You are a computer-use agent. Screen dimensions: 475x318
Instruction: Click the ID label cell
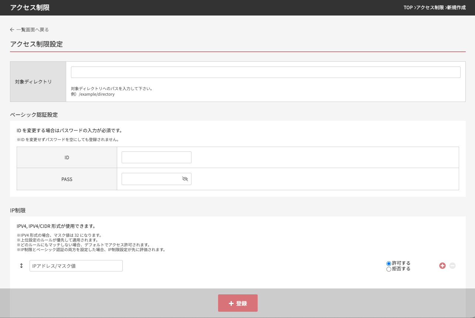(x=67, y=157)
